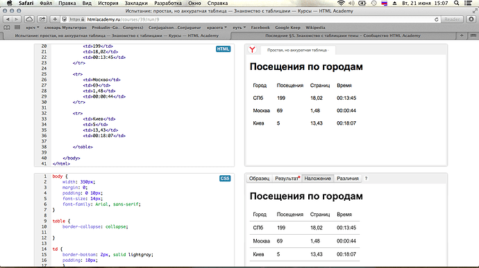This screenshot has height=268, width=479.
Task: Show Top Sites grid icon in bookmarks bar
Action: pos(17,28)
